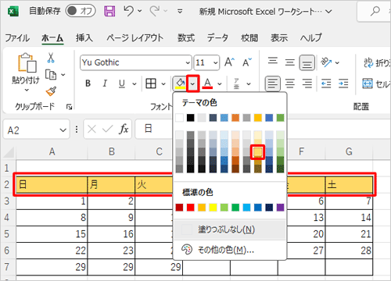Toggle the AutoSave (自動保存) switch

coord(81,11)
